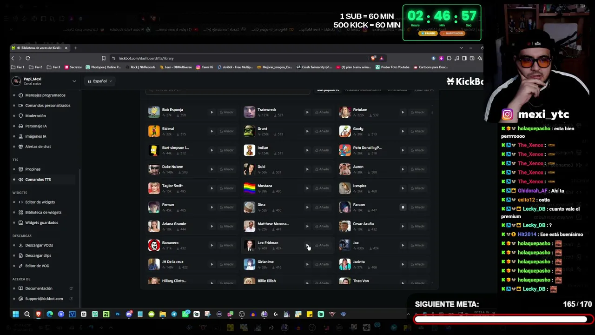
Task: Add the Indian voice
Action: point(323,150)
